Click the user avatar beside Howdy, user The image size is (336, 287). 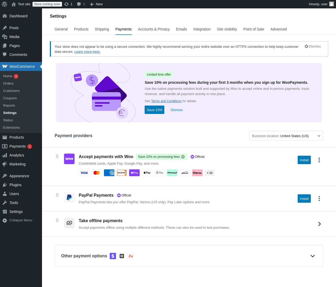point(332,4)
